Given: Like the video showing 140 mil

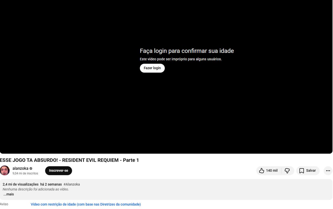Looking at the screenshot, I should [x=269, y=171].
